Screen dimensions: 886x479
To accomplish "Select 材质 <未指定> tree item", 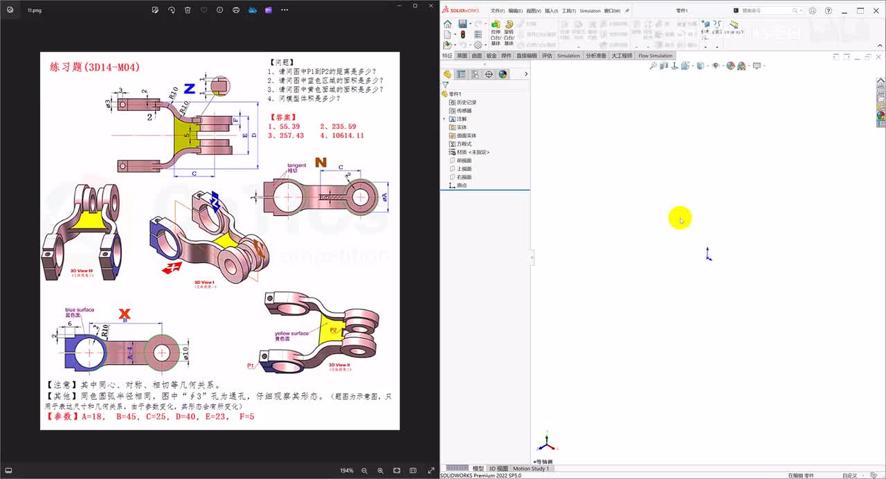I will pos(469,152).
